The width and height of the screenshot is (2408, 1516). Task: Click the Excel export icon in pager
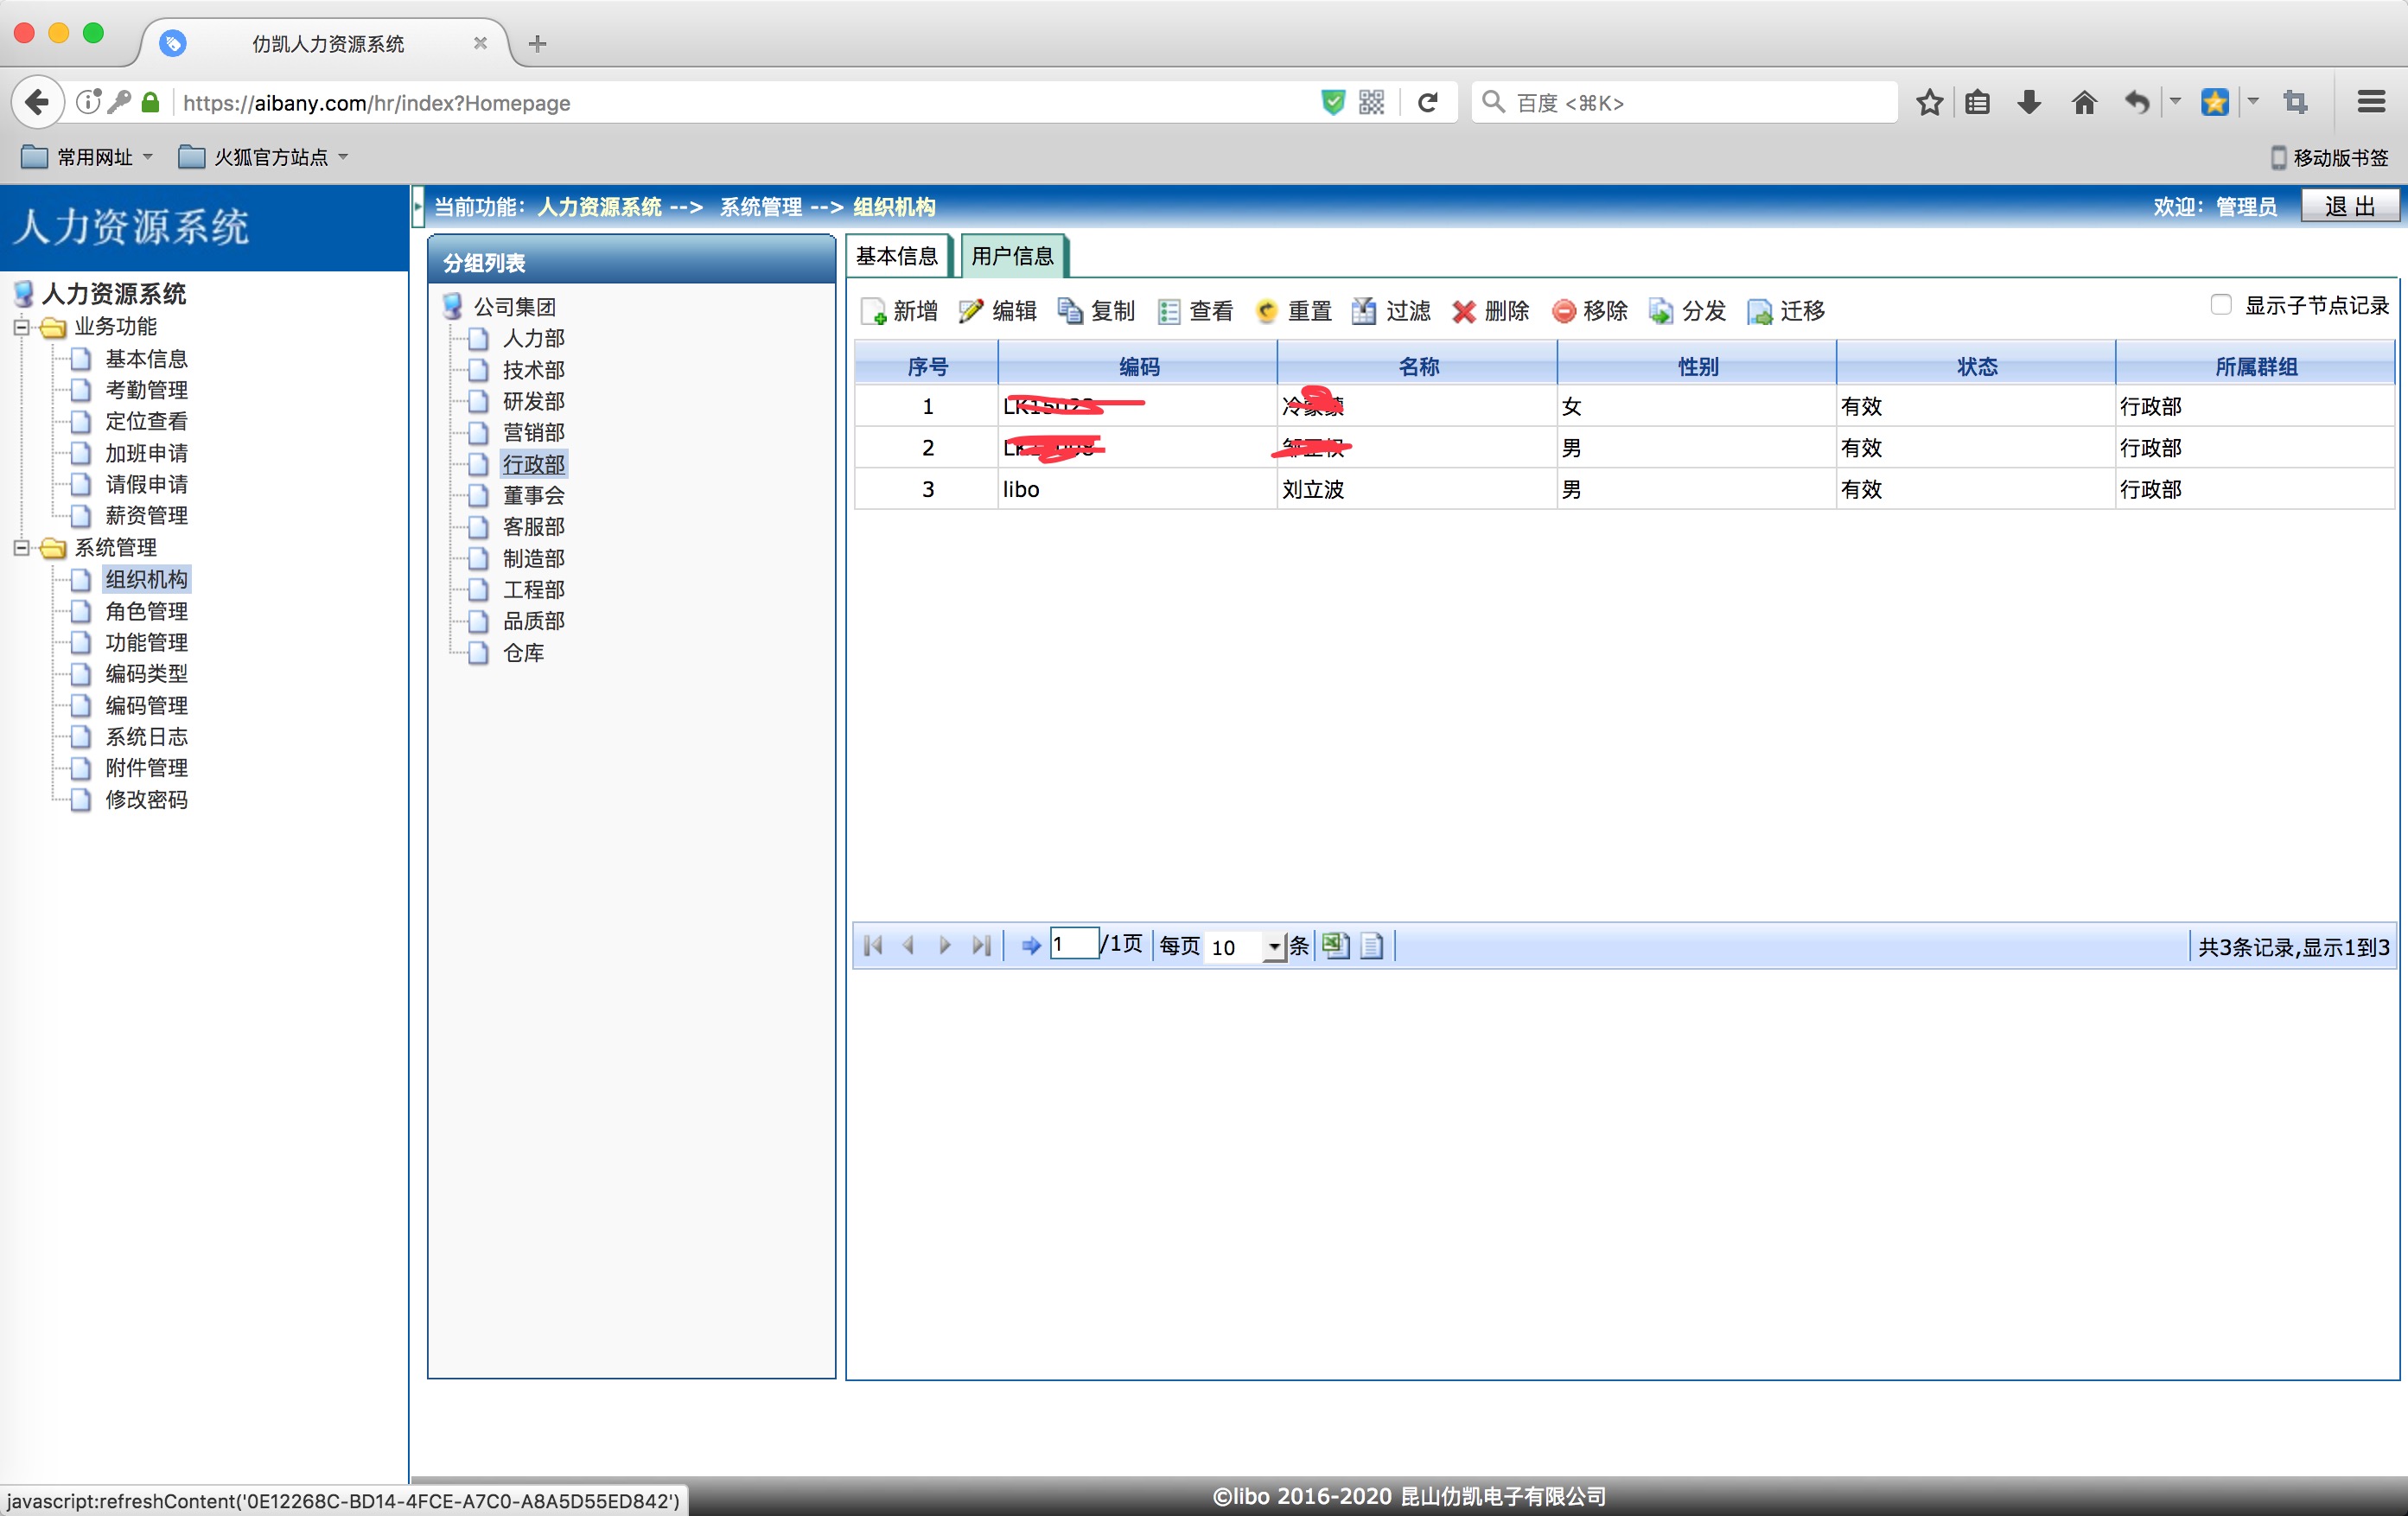point(1335,946)
